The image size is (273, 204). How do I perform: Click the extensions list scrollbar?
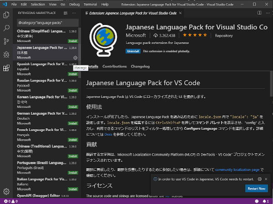[80, 53]
